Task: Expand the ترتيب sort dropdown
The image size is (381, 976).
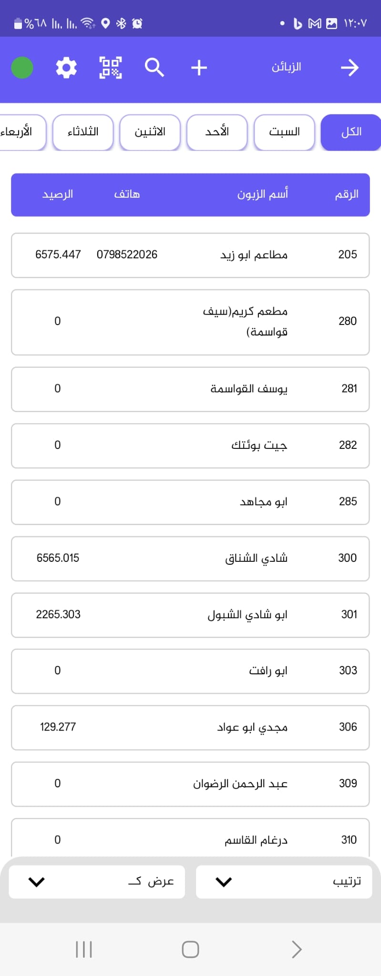Action: point(284,882)
